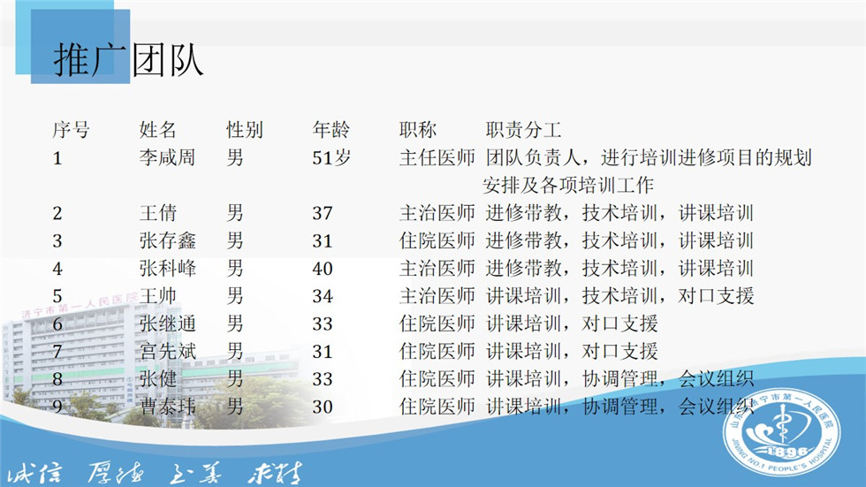The height and width of the screenshot is (487, 866).
Task: Click the text 团队负责人，进行培训进修项目的规划
Action: 649,158
